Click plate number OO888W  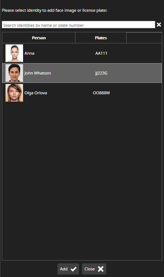(x=101, y=93)
